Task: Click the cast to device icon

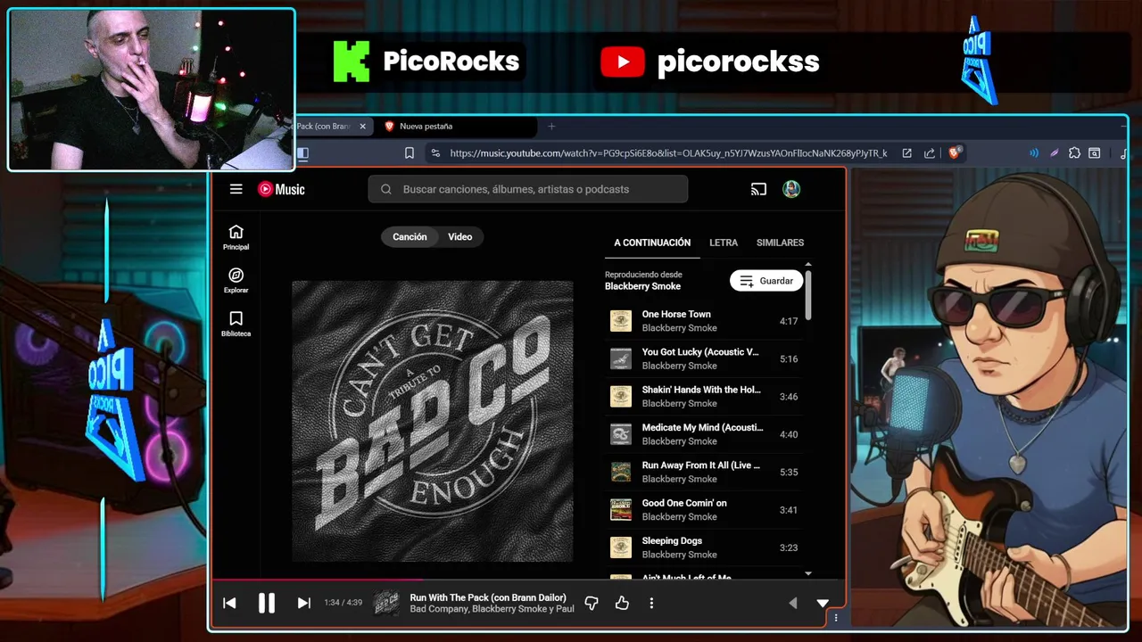Action: tap(758, 189)
